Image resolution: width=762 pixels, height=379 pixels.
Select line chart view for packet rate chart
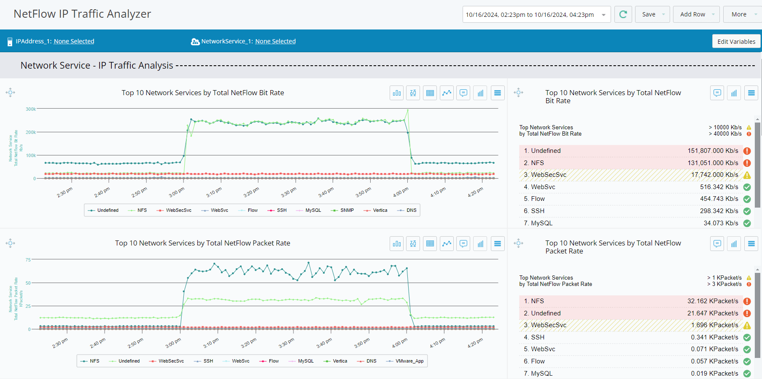(x=447, y=243)
